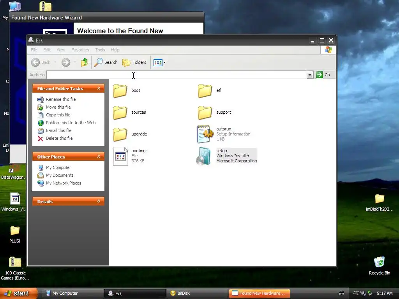Open the Views dropdown button
This screenshot has height=299, width=399.
pos(159,62)
